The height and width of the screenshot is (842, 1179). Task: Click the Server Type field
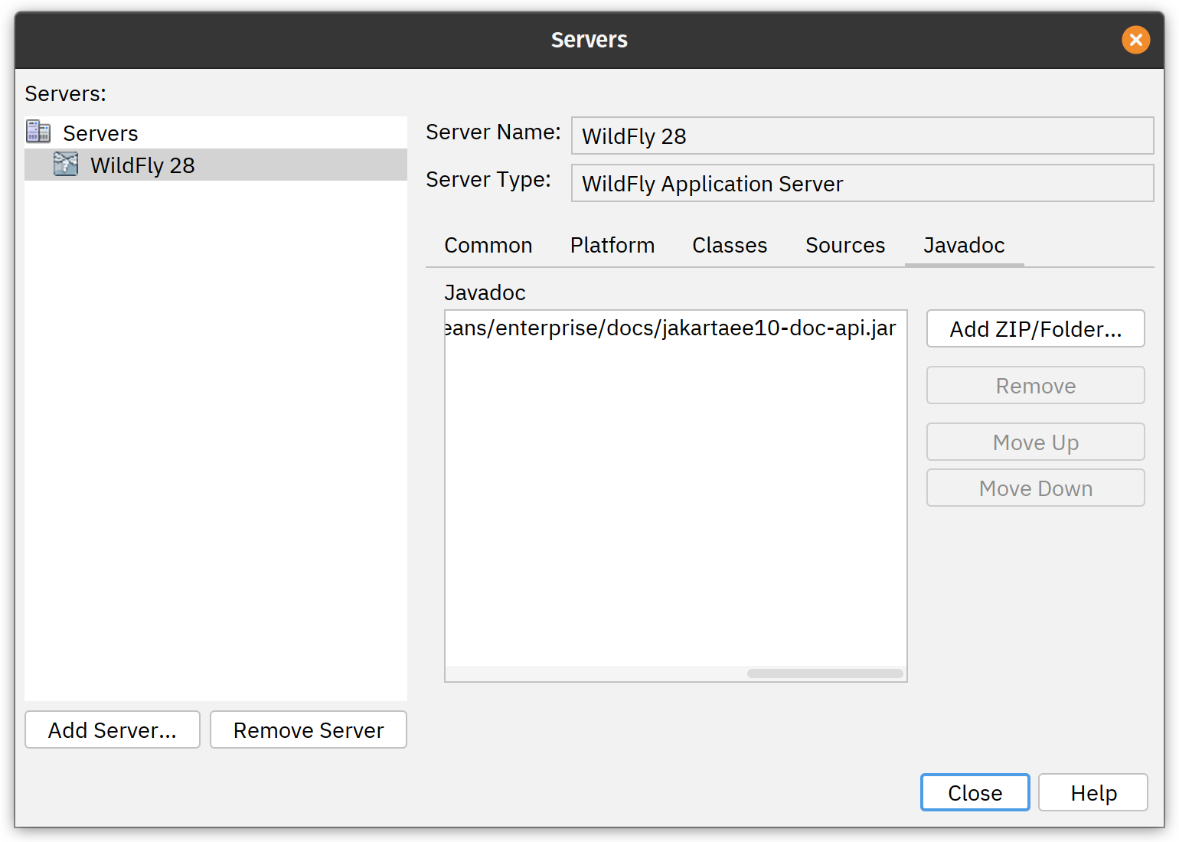point(863,184)
